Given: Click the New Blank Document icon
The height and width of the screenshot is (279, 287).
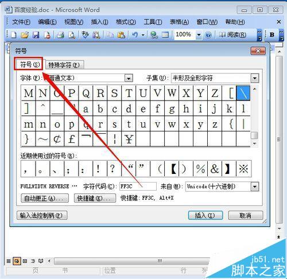Looking at the screenshot, I should (x=14, y=35).
